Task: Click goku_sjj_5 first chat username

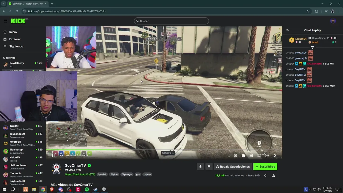Action: 301,53
